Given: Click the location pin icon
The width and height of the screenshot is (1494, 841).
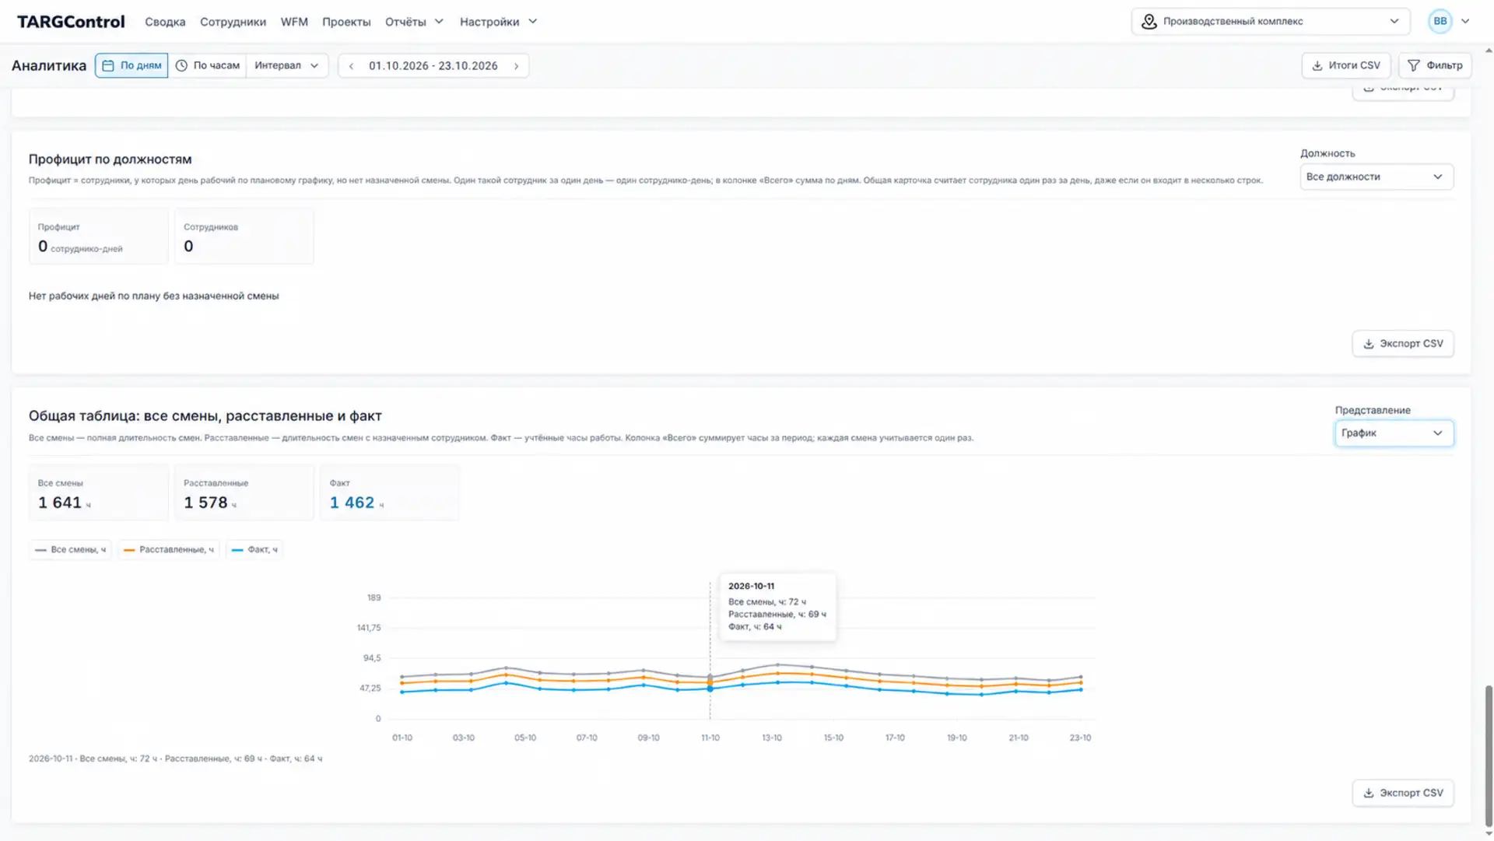Looking at the screenshot, I should tap(1149, 22).
